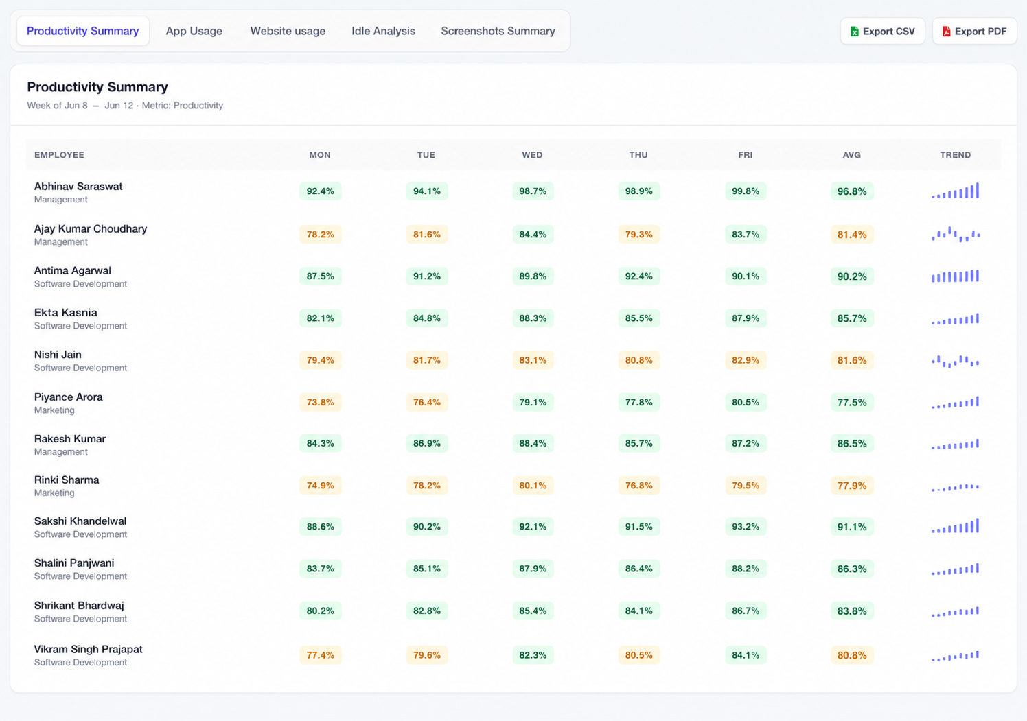This screenshot has width=1027, height=721.
Task: Click Abhinav Saraswat's Friday 99.8% value
Action: click(746, 191)
